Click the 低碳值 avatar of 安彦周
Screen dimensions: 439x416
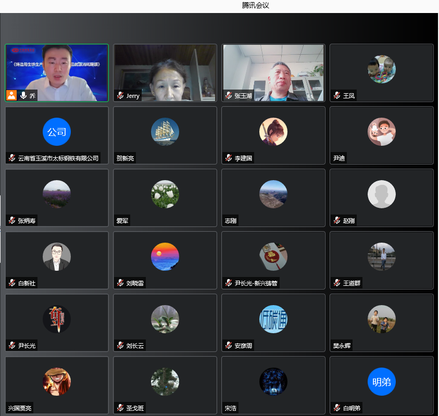pyautogui.click(x=273, y=319)
